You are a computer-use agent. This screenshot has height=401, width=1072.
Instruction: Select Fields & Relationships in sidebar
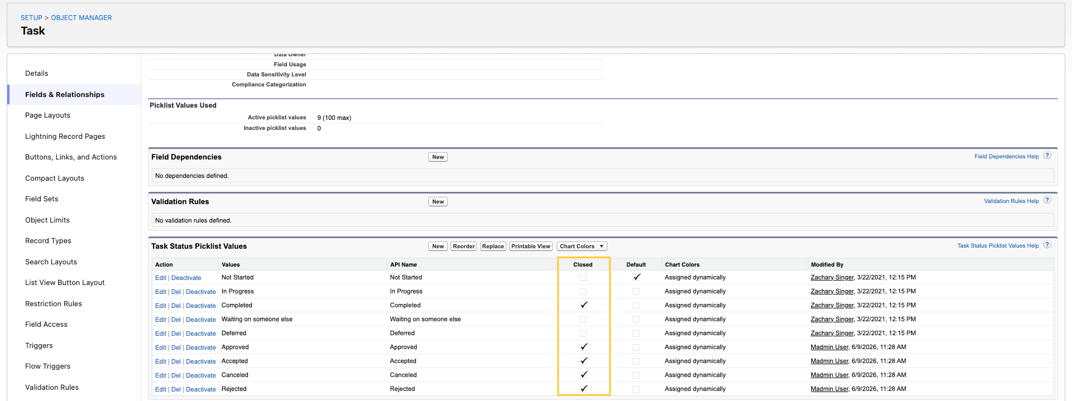click(65, 95)
